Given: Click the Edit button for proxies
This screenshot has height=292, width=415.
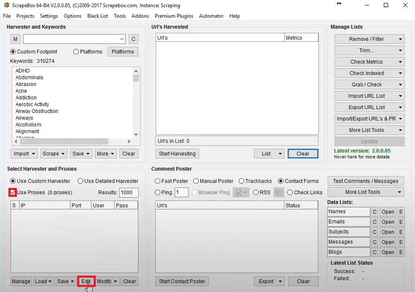Looking at the screenshot, I should click(86, 281).
